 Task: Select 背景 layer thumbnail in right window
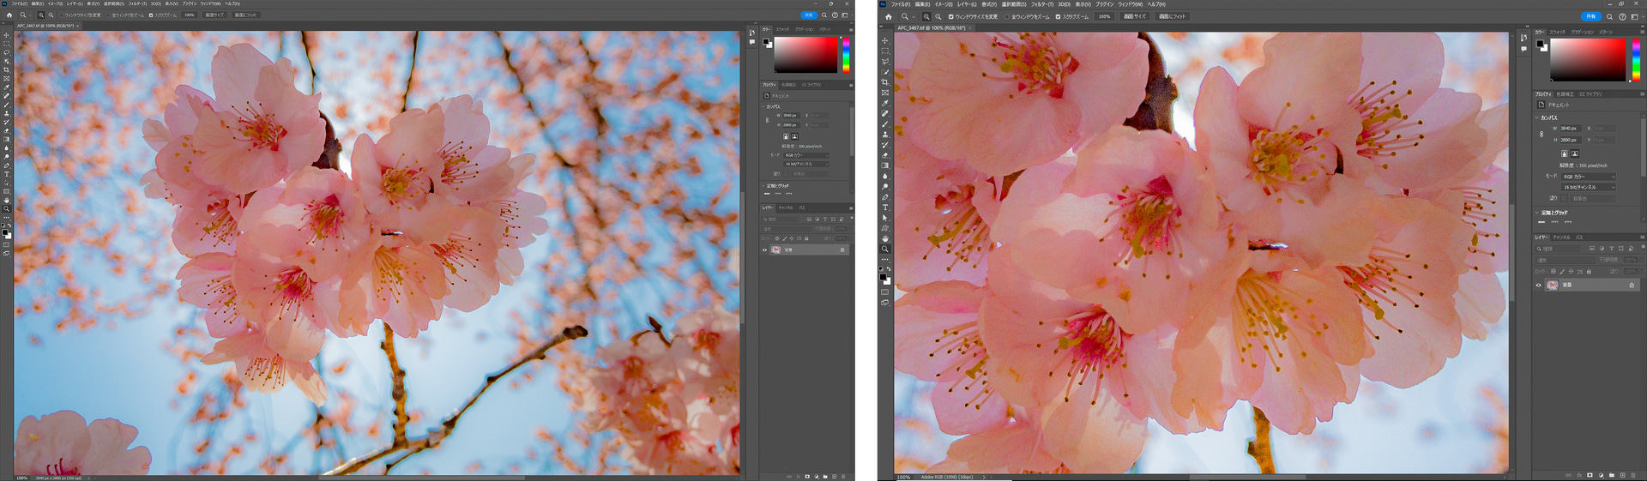(1552, 285)
